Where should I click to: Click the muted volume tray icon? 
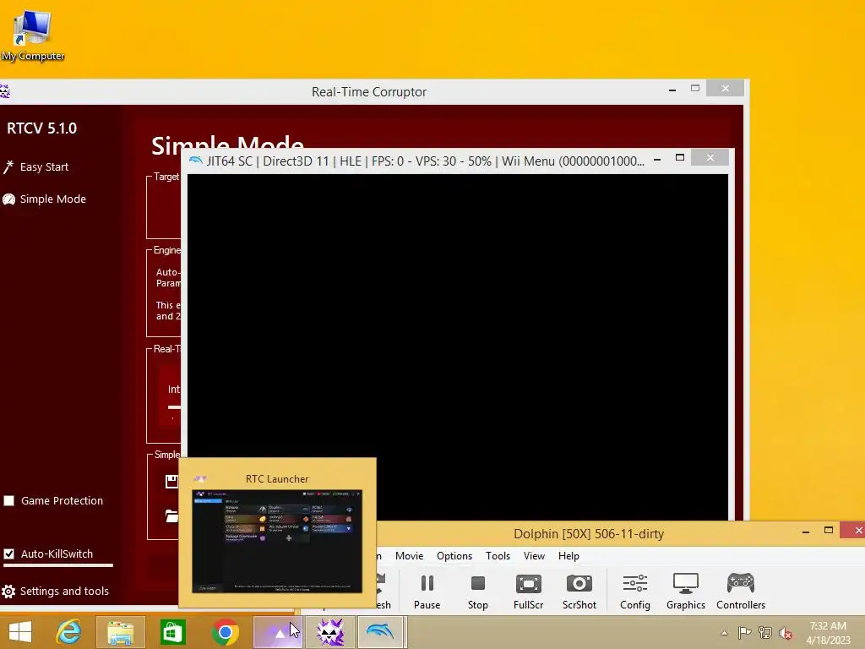pyautogui.click(x=786, y=633)
